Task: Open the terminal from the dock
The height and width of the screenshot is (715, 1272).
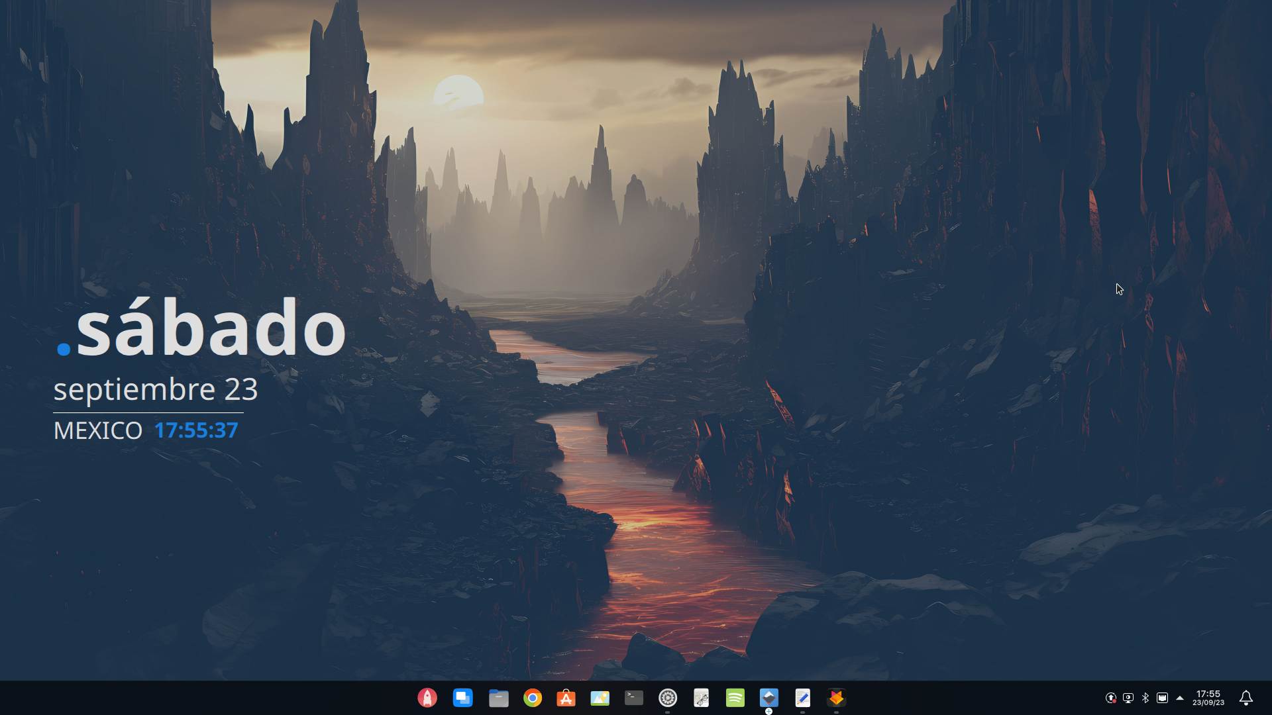Action: coord(634,698)
